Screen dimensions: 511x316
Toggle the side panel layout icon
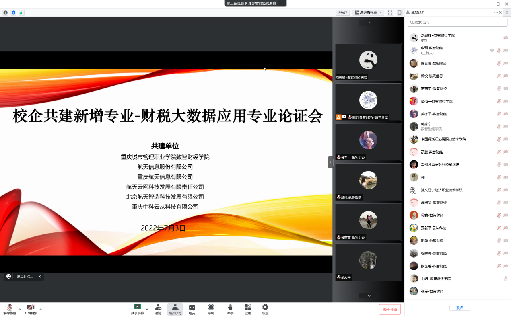tap(400, 12)
